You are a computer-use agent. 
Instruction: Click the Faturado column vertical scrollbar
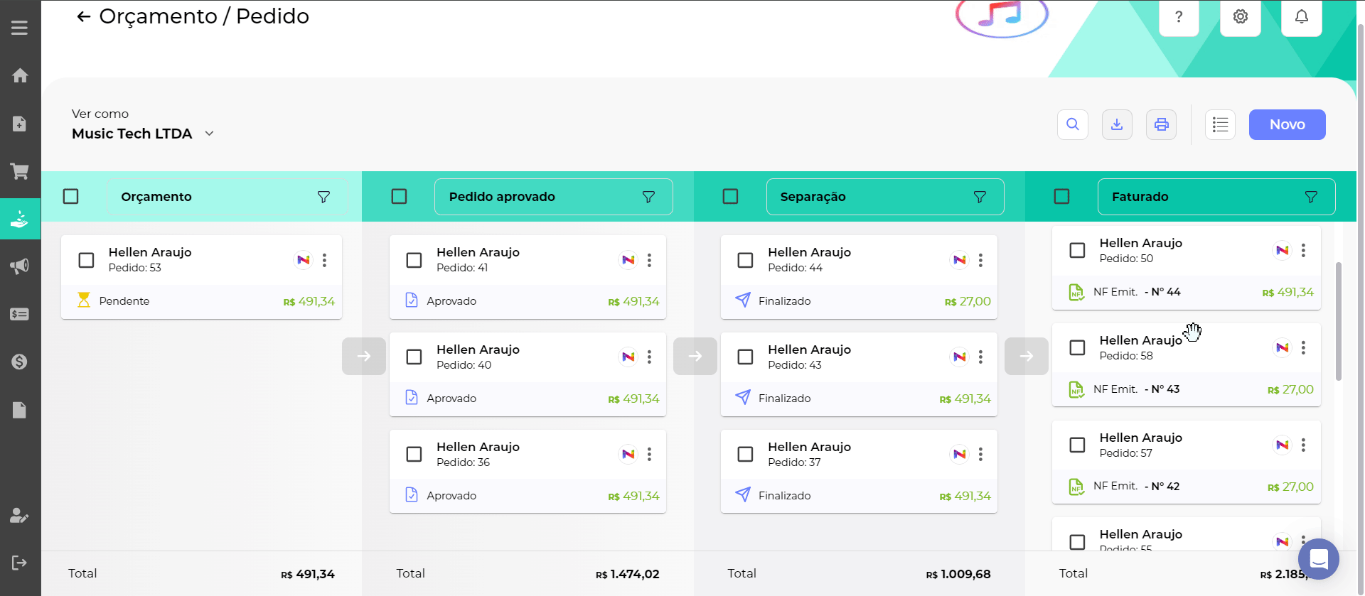(1339, 321)
